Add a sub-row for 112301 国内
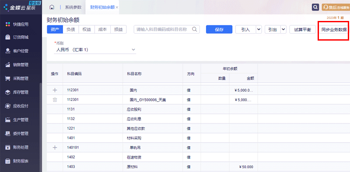This screenshot has width=350, height=172. click(x=55, y=90)
